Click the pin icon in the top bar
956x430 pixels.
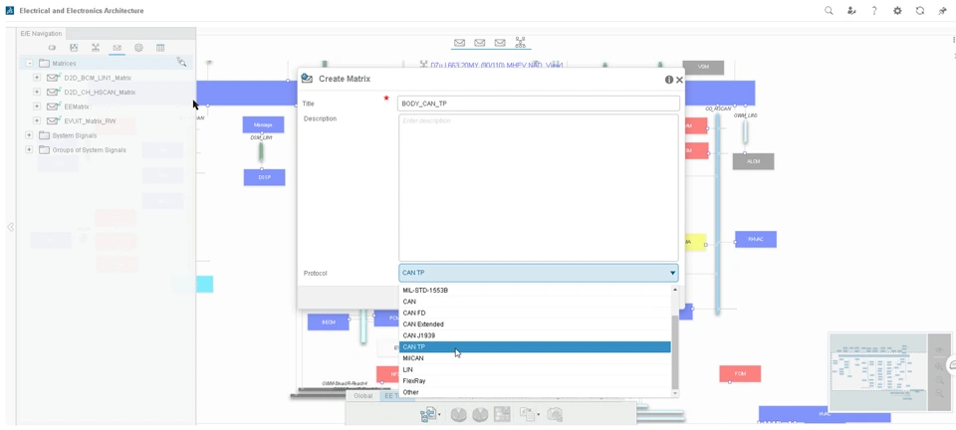pos(943,10)
